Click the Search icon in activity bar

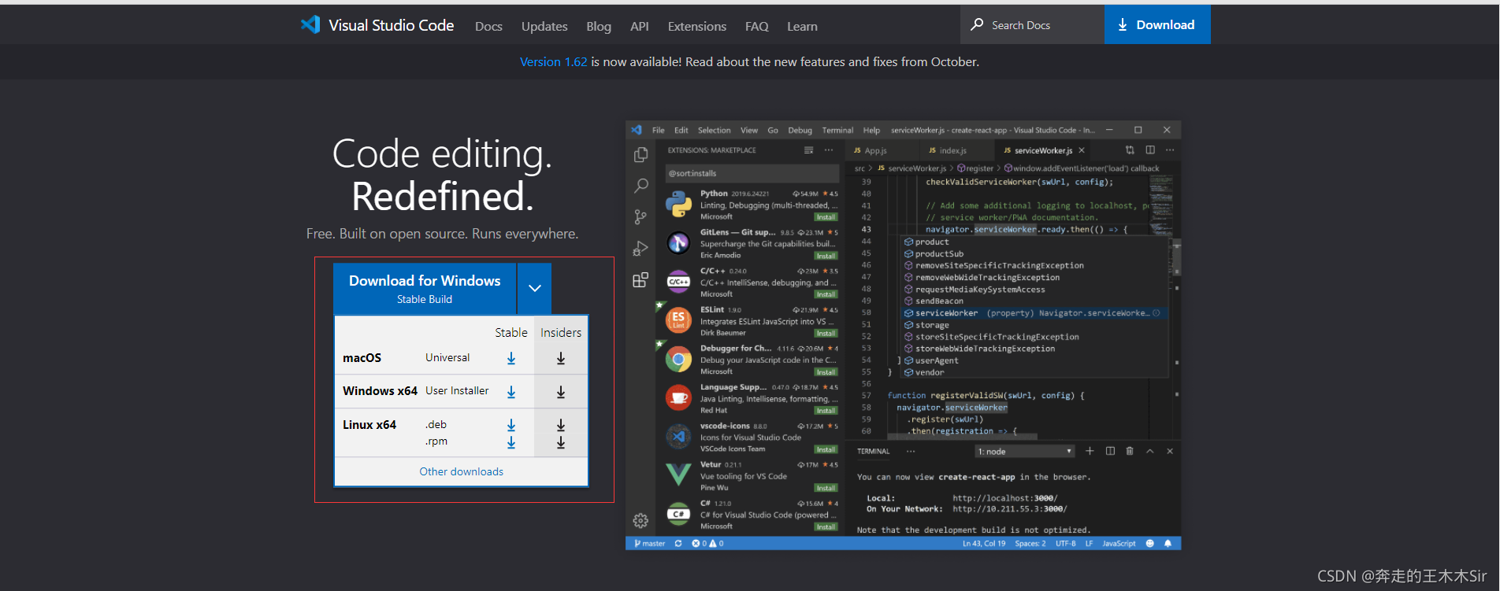[x=640, y=186]
